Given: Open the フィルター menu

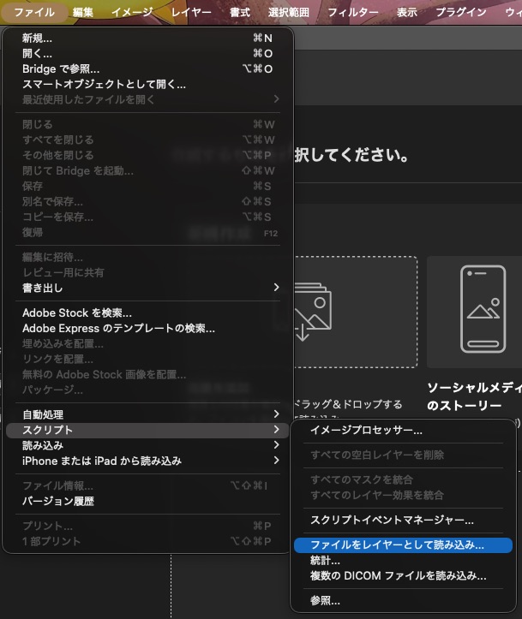Looking at the screenshot, I should click(x=352, y=12).
